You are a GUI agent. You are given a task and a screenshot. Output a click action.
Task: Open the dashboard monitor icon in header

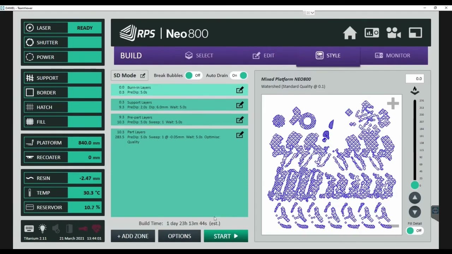pyautogui.click(x=372, y=33)
